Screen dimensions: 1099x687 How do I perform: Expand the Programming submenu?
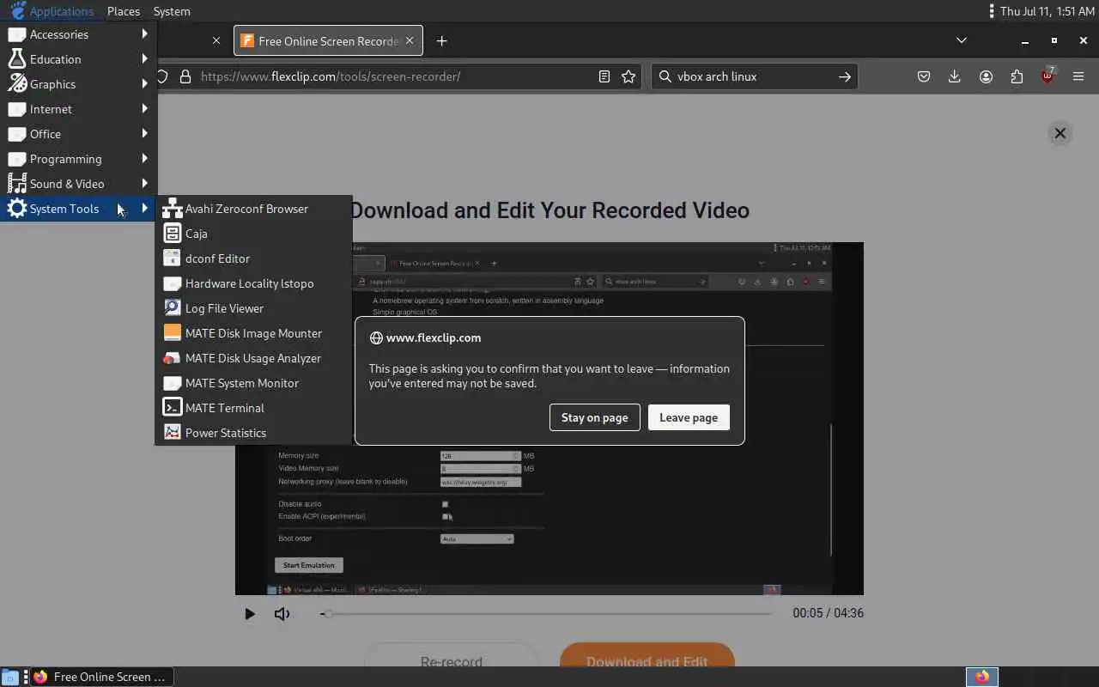point(77,159)
